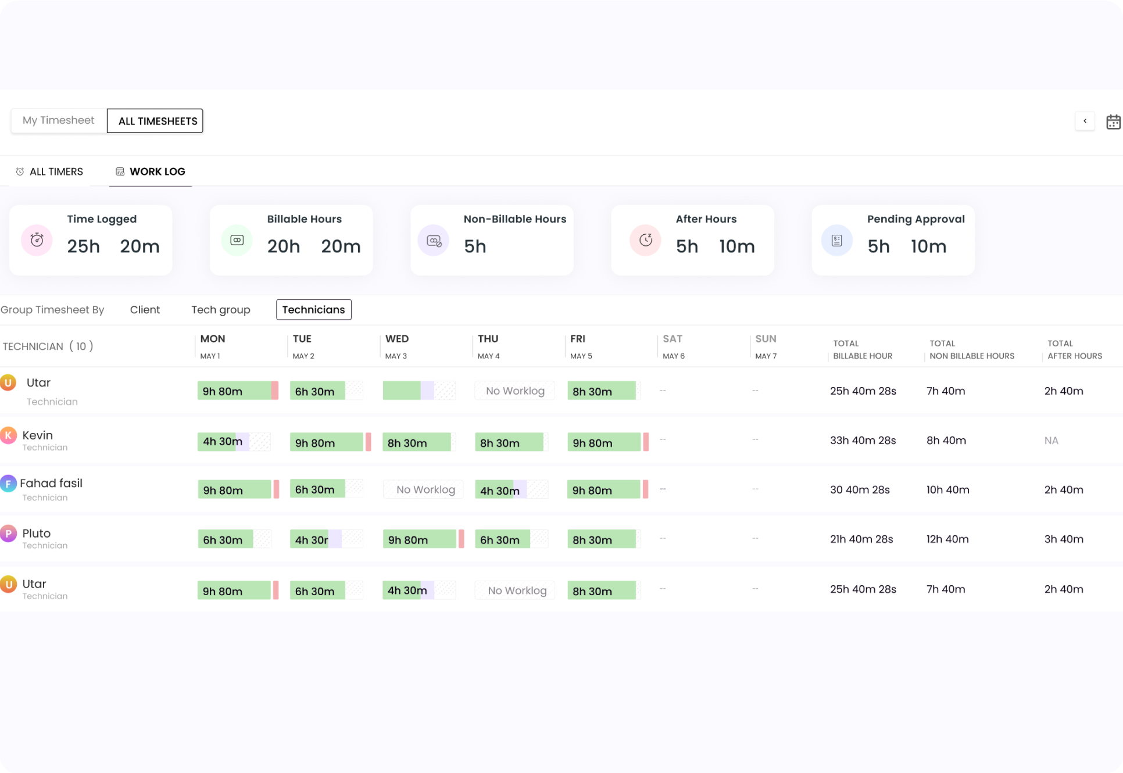Switch grouping to Client

[145, 309]
